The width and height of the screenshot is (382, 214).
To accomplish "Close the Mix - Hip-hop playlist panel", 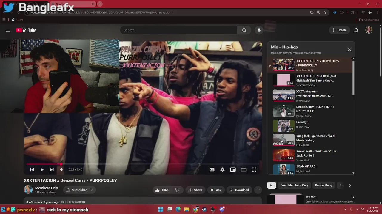I will click(349, 50).
